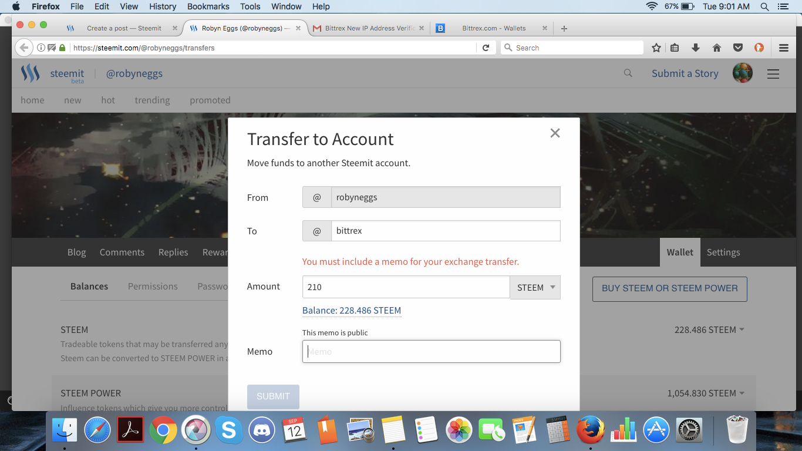Open Spotlight search icon
Viewport: 802px width, 451px height.
pyautogui.click(x=764, y=6)
